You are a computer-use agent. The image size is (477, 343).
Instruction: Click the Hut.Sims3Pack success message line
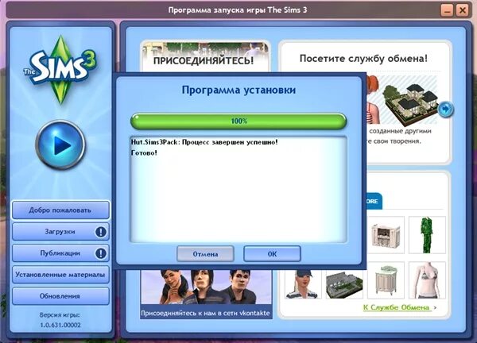point(204,142)
